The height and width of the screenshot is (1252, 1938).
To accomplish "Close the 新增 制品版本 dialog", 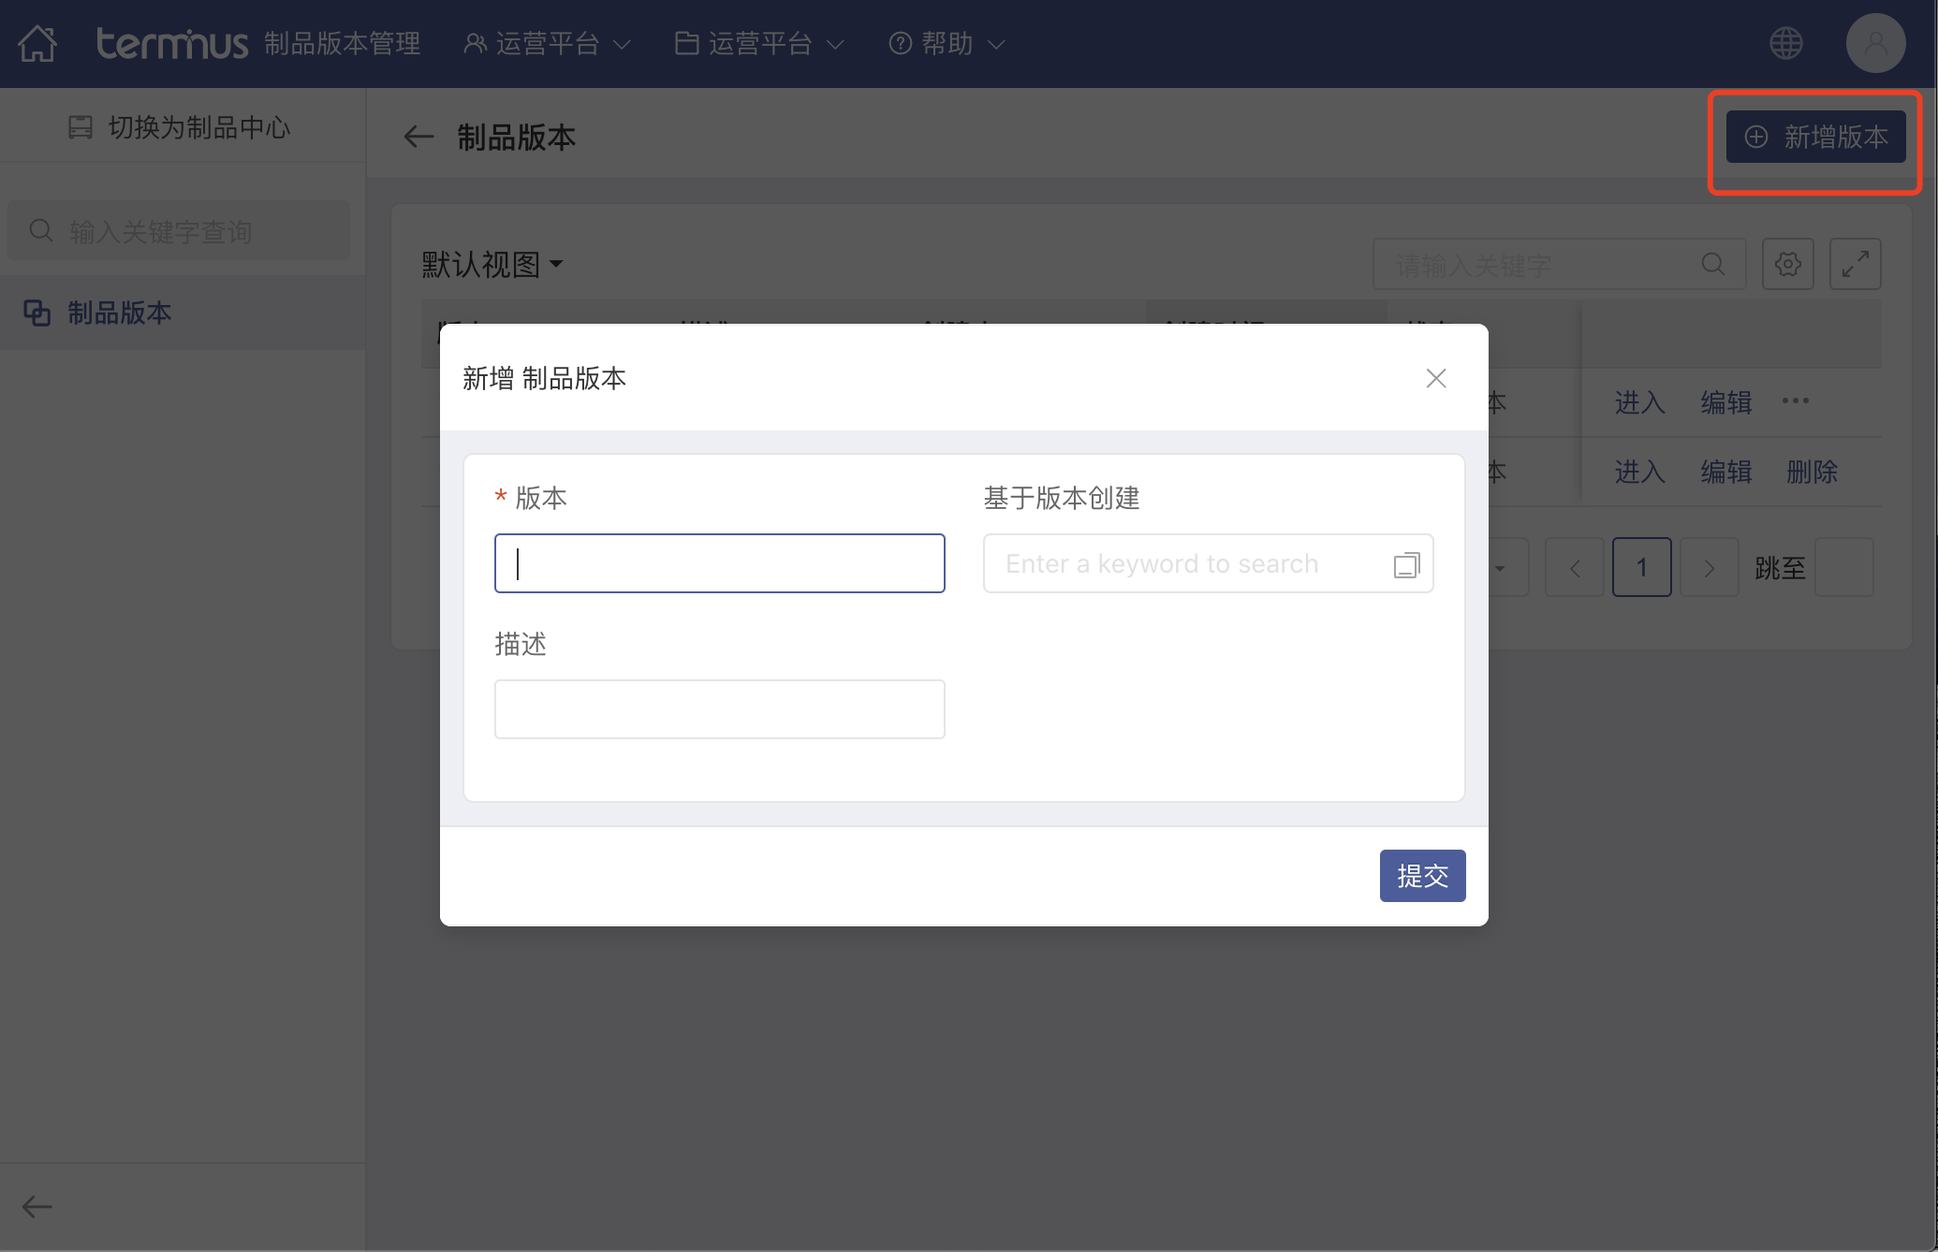I will (x=1436, y=378).
